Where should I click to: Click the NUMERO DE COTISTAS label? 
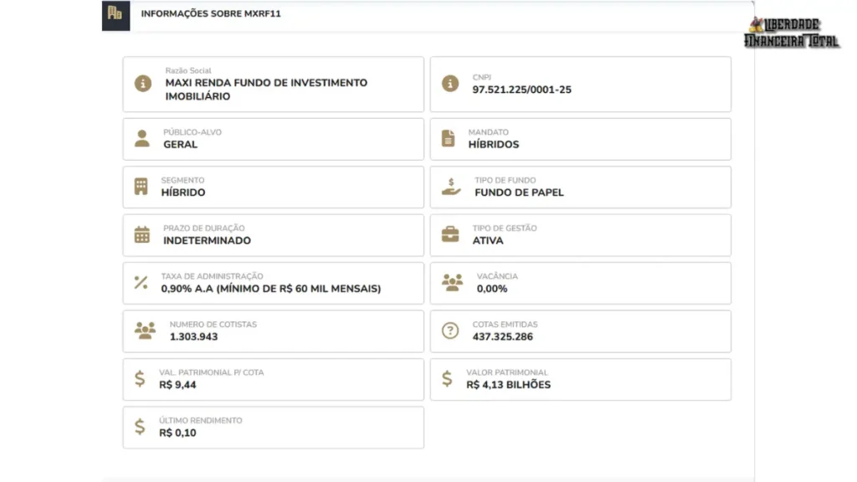click(x=213, y=325)
